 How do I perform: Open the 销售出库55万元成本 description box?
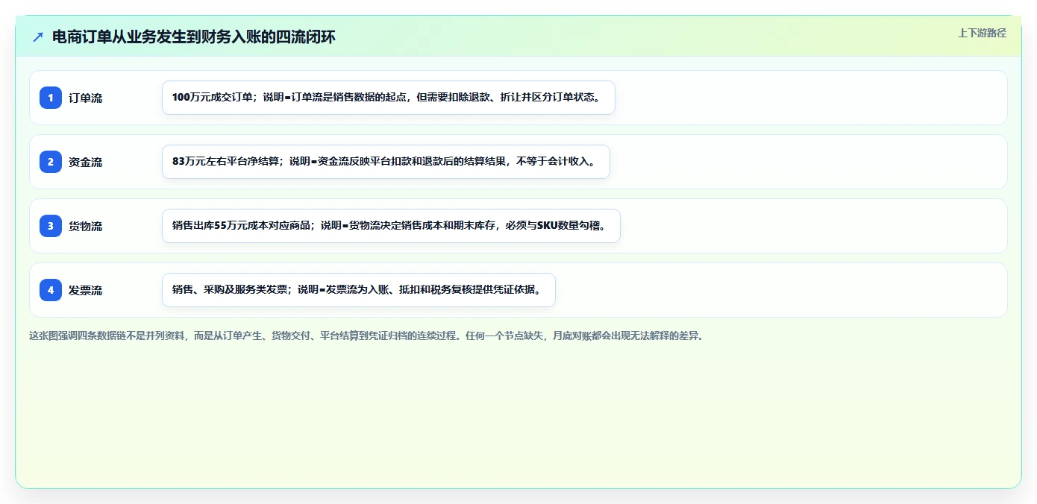click(x=391, y=226)
